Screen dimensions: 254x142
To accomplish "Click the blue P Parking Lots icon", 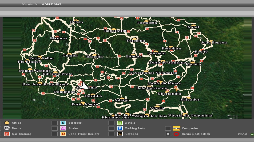I will (120, 128).
